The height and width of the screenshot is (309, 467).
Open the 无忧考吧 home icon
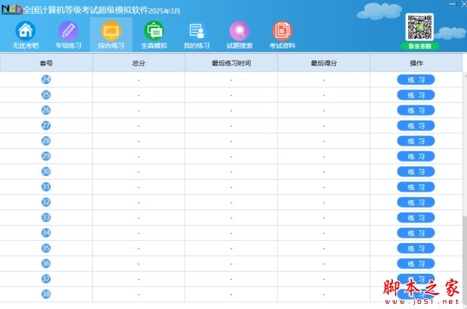pyautogui.click(x=25, y=31)
